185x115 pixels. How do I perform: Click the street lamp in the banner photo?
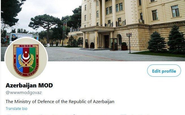129,43
